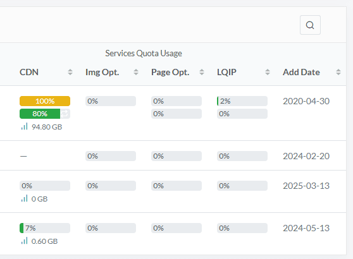353x259 pixels.
Task: Click the CDN column header label
Action: [x=29, y=72]
